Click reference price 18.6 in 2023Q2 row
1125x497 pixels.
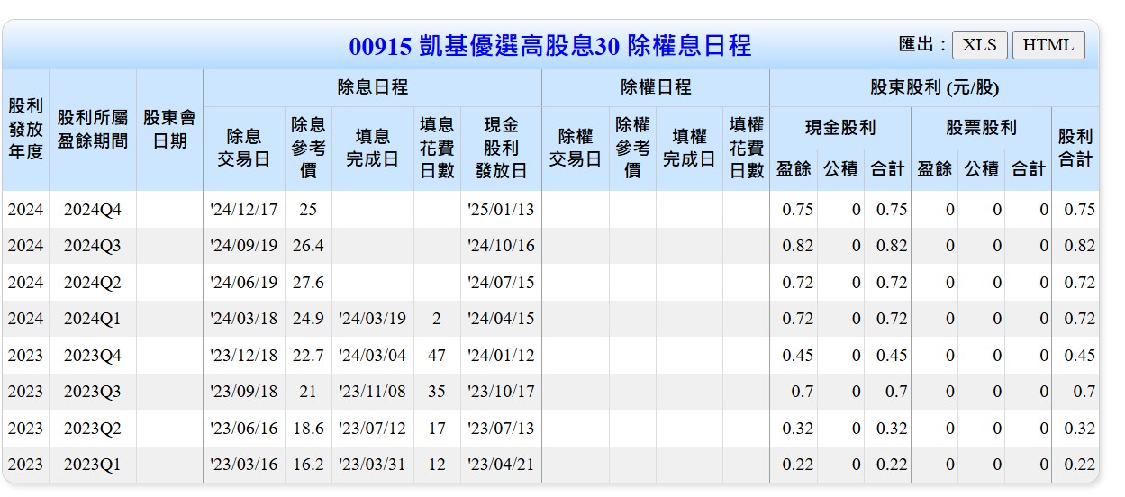308,429
